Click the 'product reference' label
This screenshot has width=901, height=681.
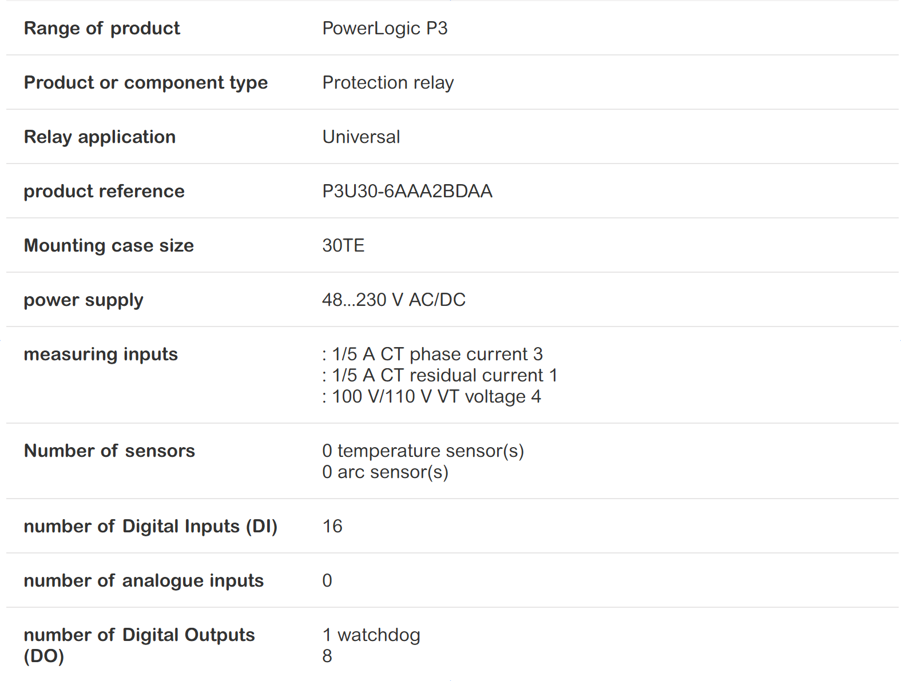[104, 191]
